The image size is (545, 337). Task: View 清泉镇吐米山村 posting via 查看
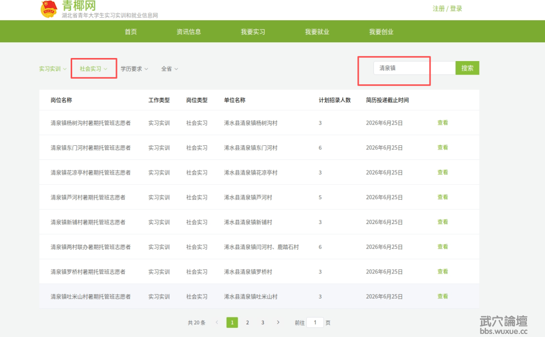pyautogui.click(x=443, y=296)
